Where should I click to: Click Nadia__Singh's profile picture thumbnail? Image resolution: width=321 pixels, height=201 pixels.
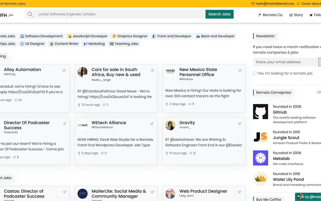pos(83,72)
